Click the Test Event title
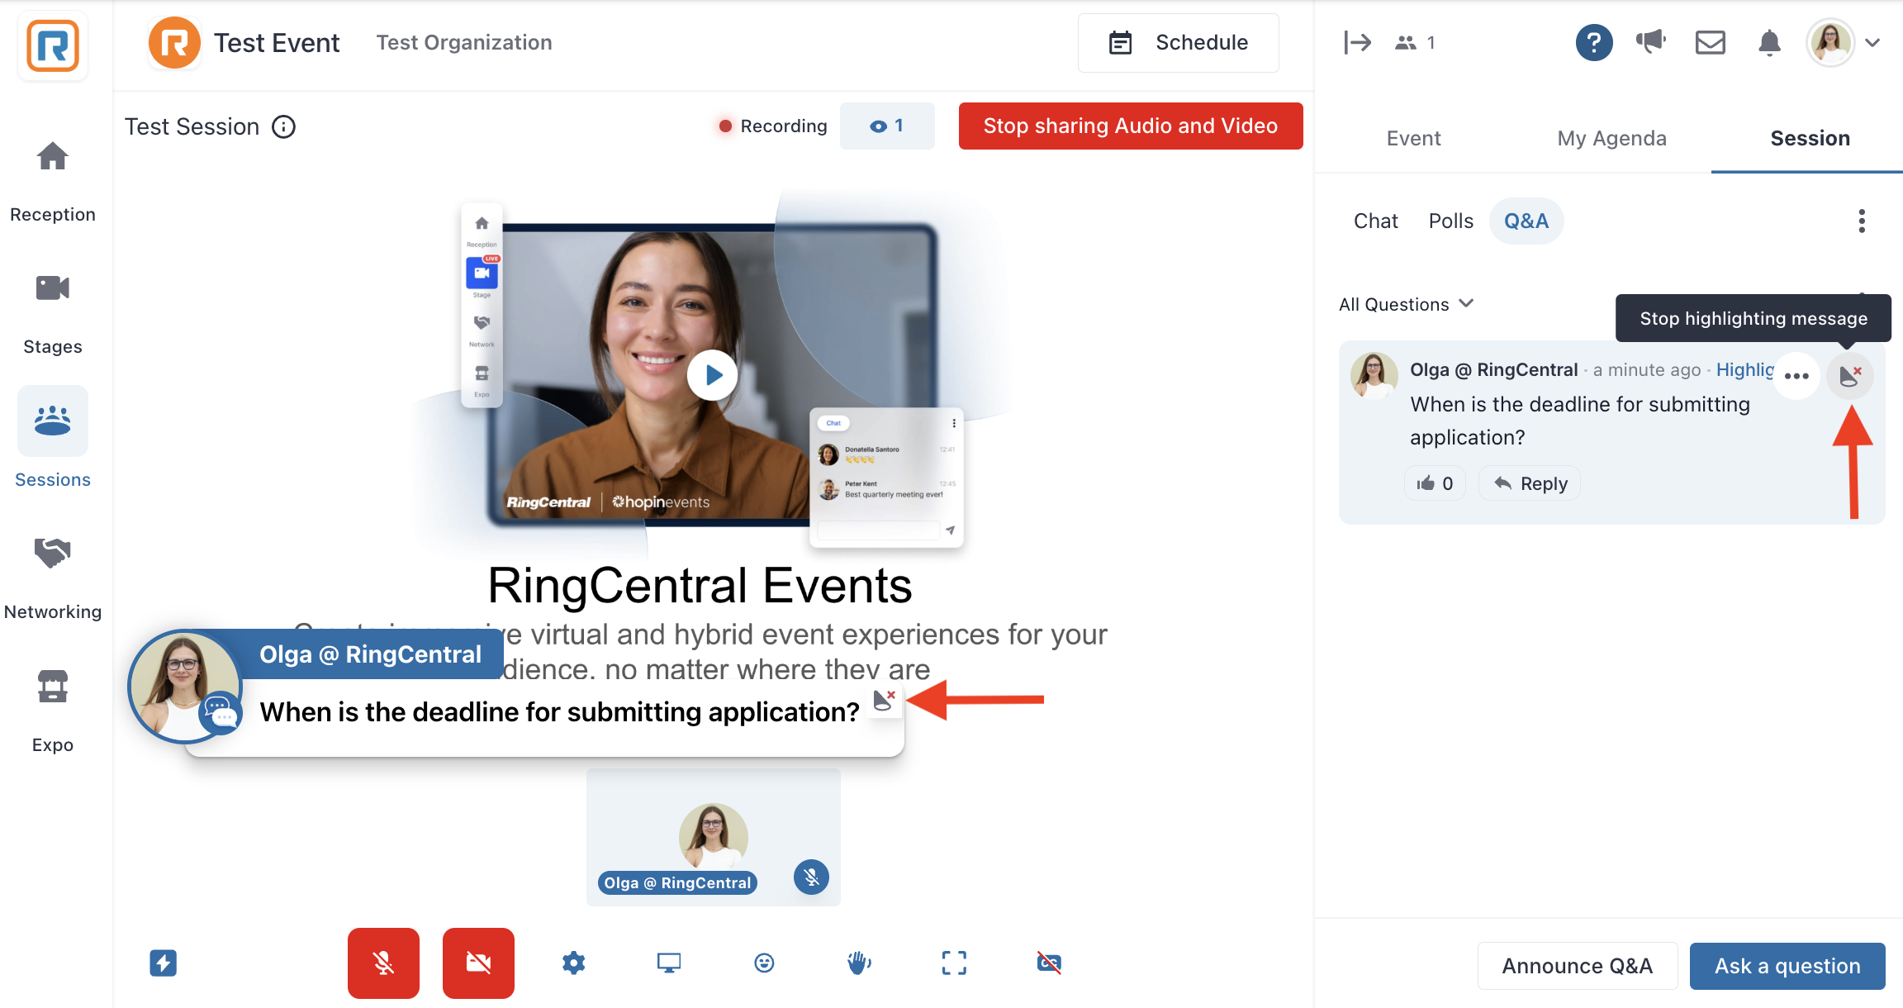The height and width of the screenshot is (1008, 1903). click(277, 43)
